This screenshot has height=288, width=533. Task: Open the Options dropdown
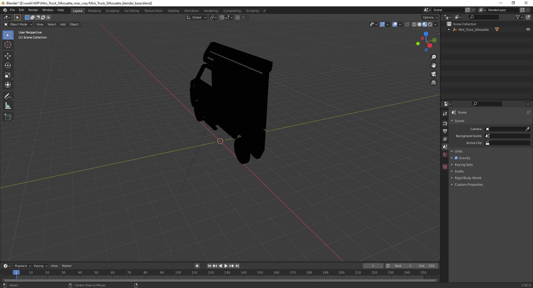[430, 17]
